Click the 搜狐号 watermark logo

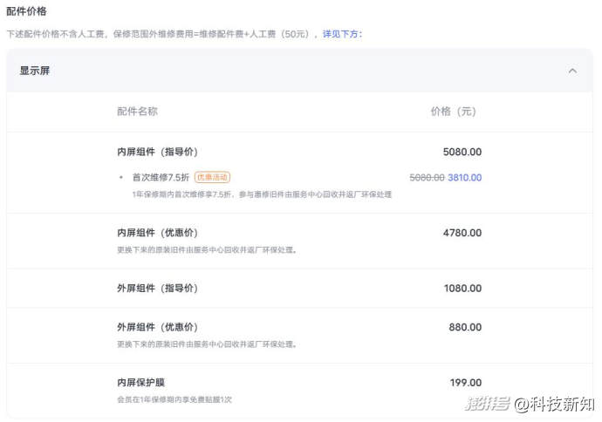[x=486, y=404]
